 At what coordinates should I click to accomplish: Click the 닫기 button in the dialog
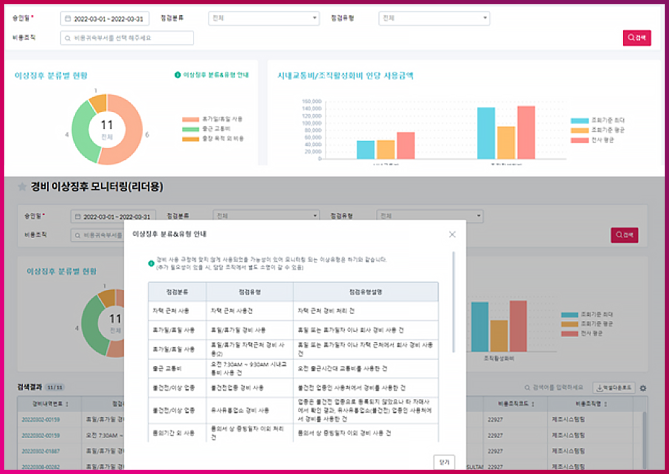pyautogui.click(x=444, y=462)
